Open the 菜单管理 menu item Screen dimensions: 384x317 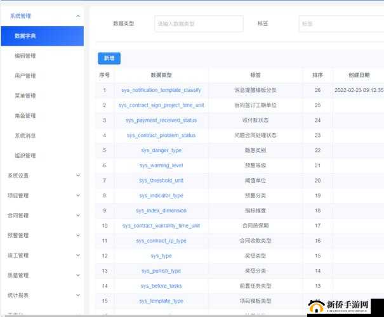[x=25, y=96]
